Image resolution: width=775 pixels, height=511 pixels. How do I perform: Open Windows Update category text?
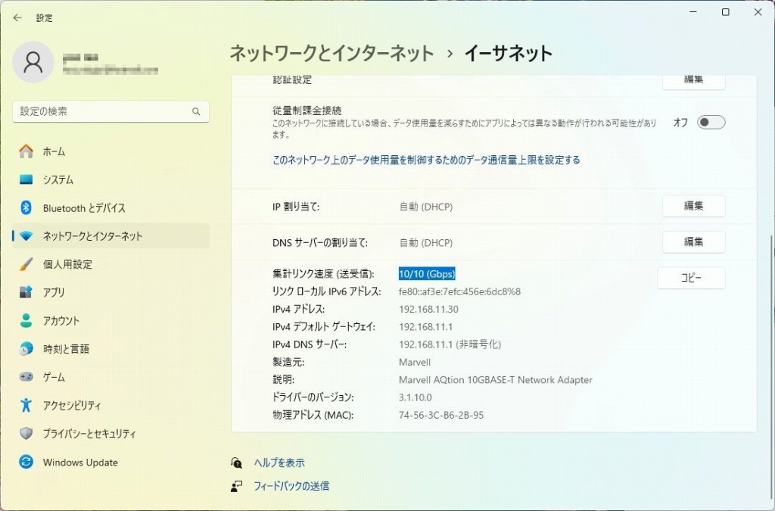point(80,463)
